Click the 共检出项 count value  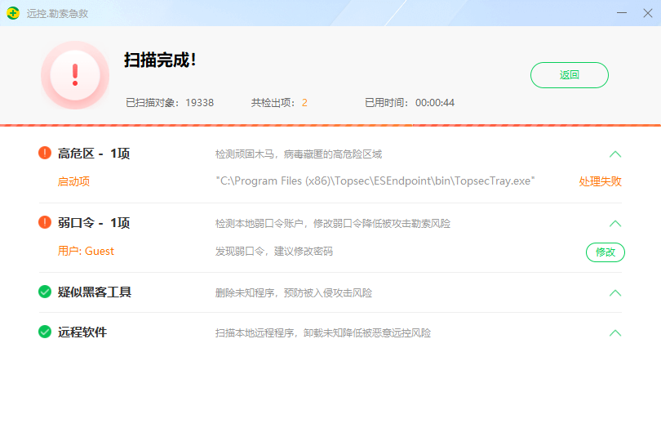pyautogui.click(x=304, y=103)
